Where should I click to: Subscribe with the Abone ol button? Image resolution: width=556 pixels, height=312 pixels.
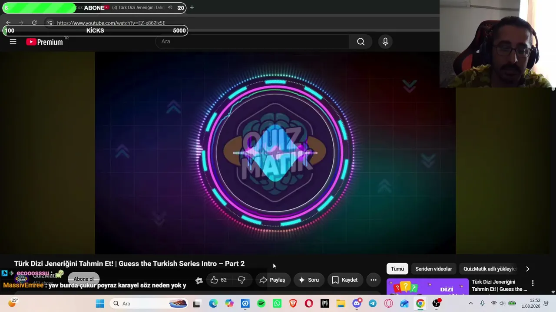[83, 279]
